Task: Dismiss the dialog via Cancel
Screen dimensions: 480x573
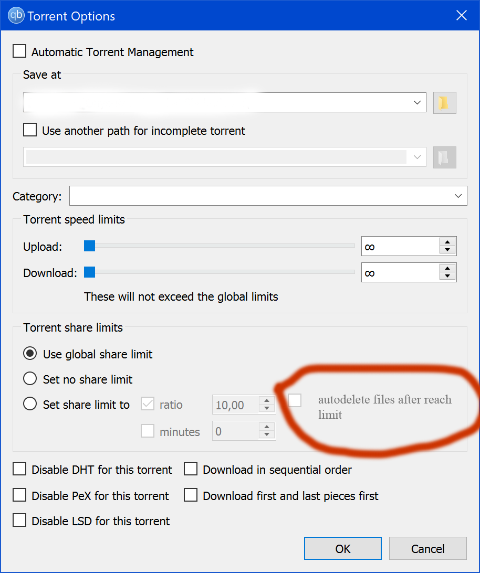Action: tap(427, 548)
